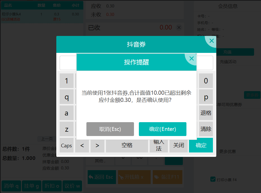261x193 pixels.
Task: Open the 折扣 o discount button
Action: [52, 186]
